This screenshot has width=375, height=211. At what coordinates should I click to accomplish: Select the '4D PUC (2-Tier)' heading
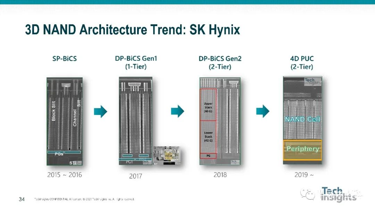click(302, 62)
